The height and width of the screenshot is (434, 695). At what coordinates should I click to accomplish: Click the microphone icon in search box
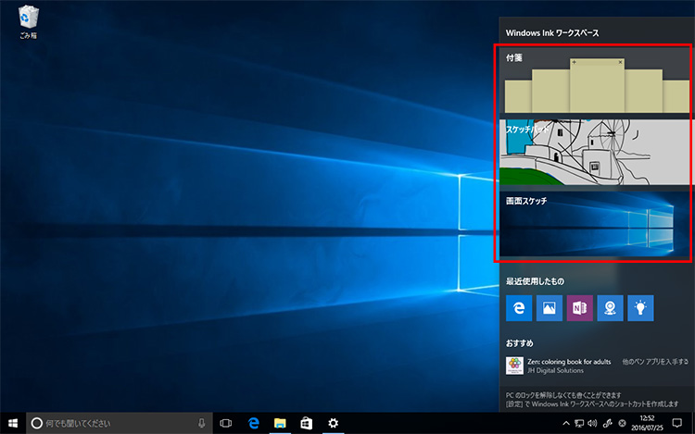[201, 423]
